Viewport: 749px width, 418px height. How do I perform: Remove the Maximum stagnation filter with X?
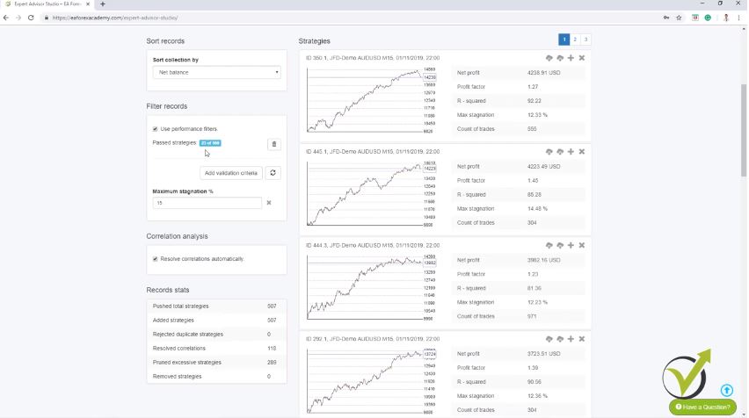(269, 203)
